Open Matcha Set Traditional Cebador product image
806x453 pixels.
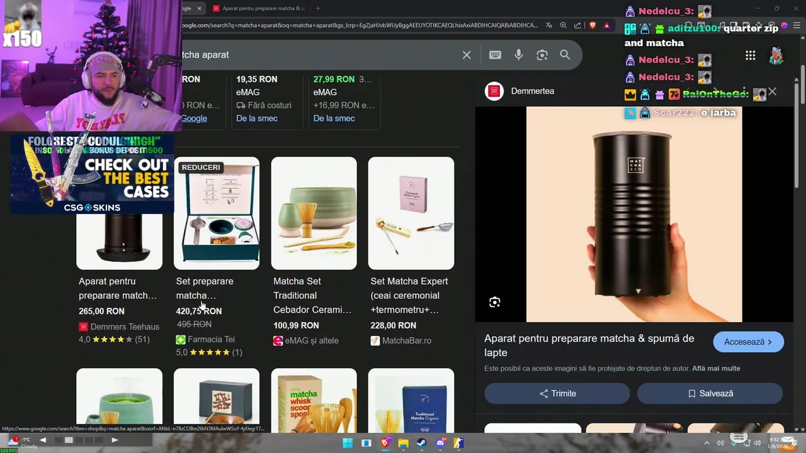pos(314,213)
